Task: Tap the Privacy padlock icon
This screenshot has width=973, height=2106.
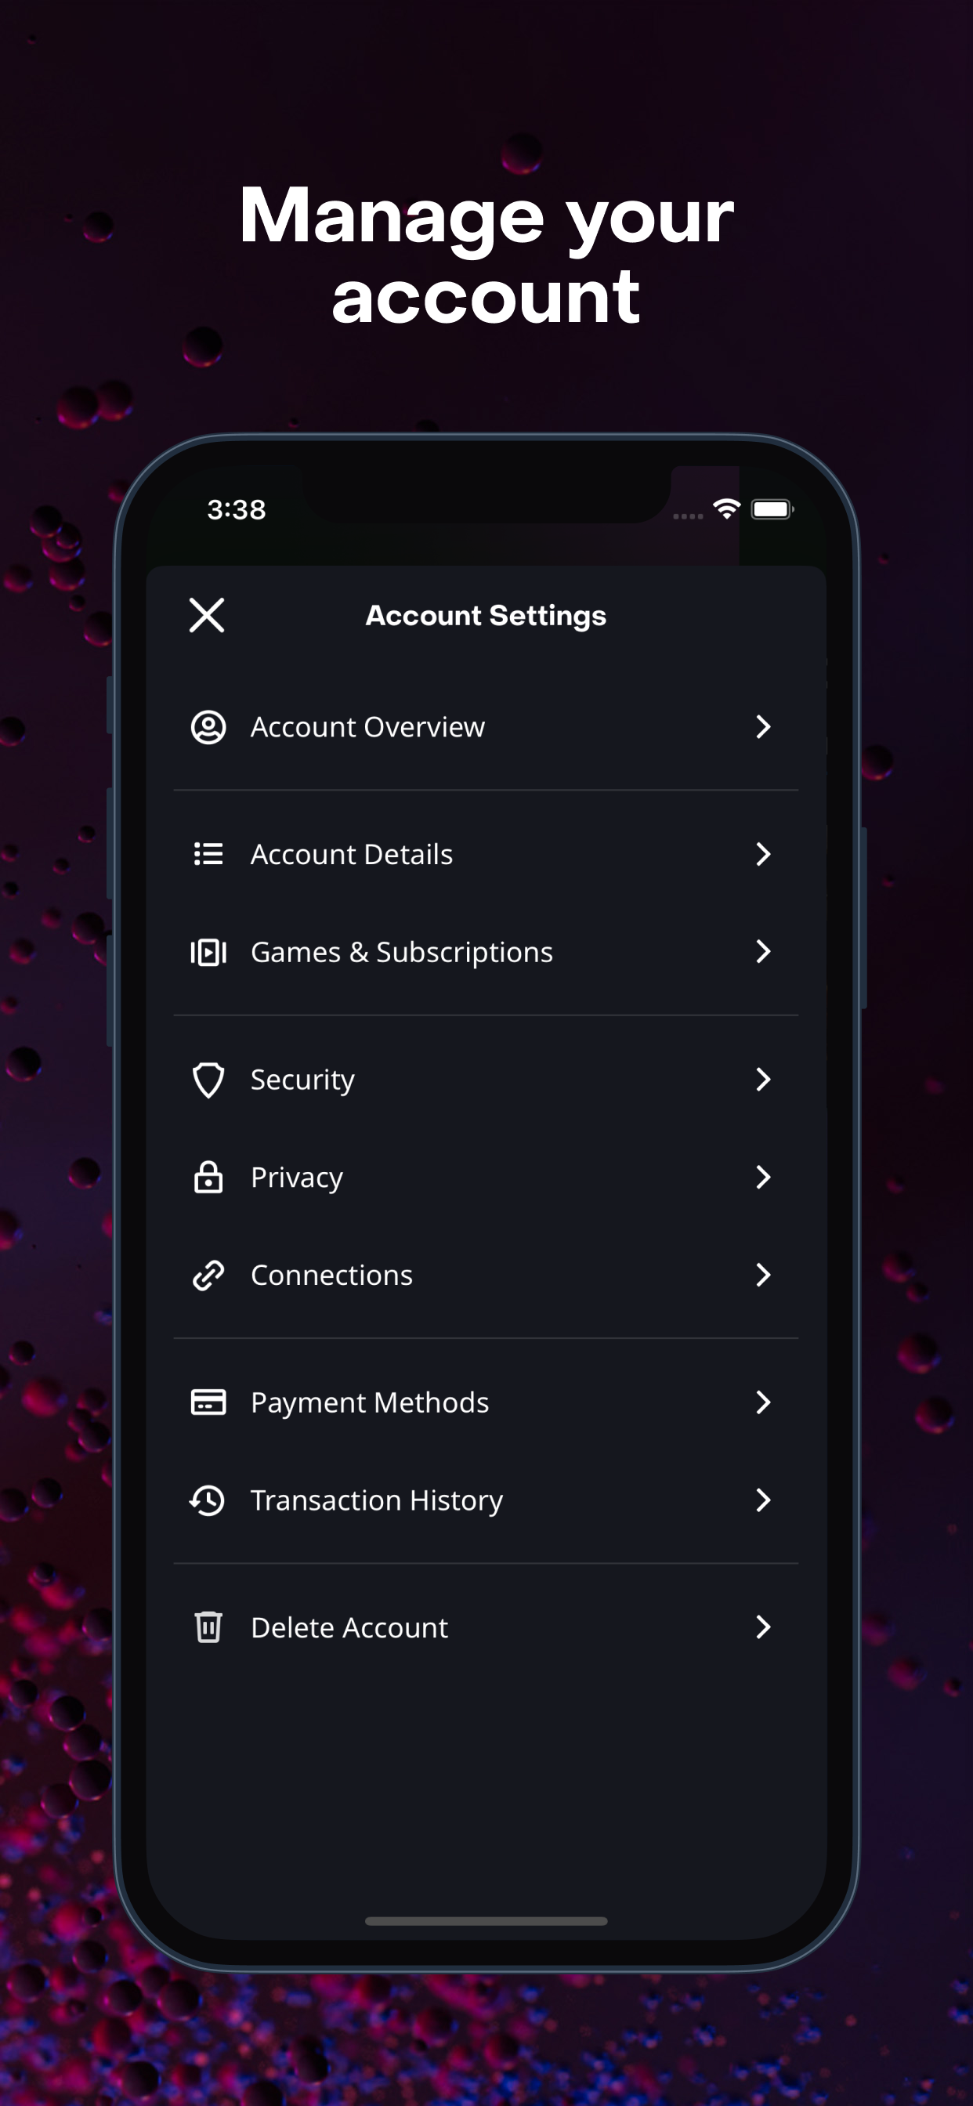Action: 208,1178
